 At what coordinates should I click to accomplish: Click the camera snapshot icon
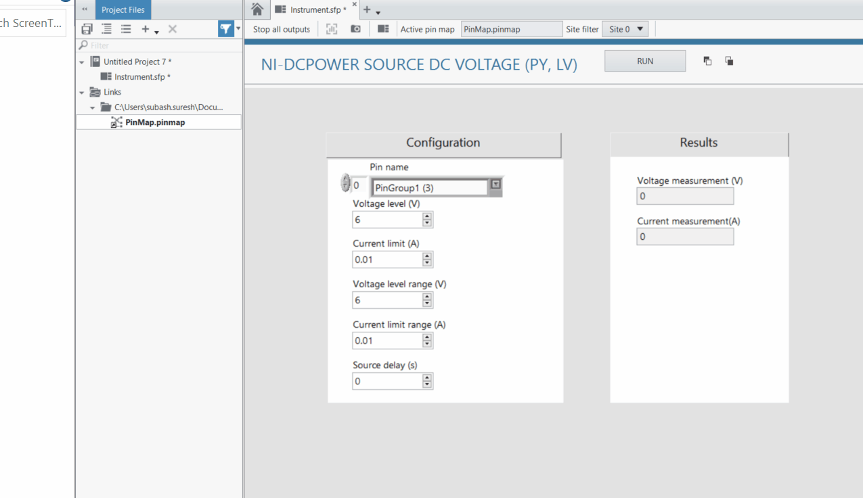pos(355,29)
